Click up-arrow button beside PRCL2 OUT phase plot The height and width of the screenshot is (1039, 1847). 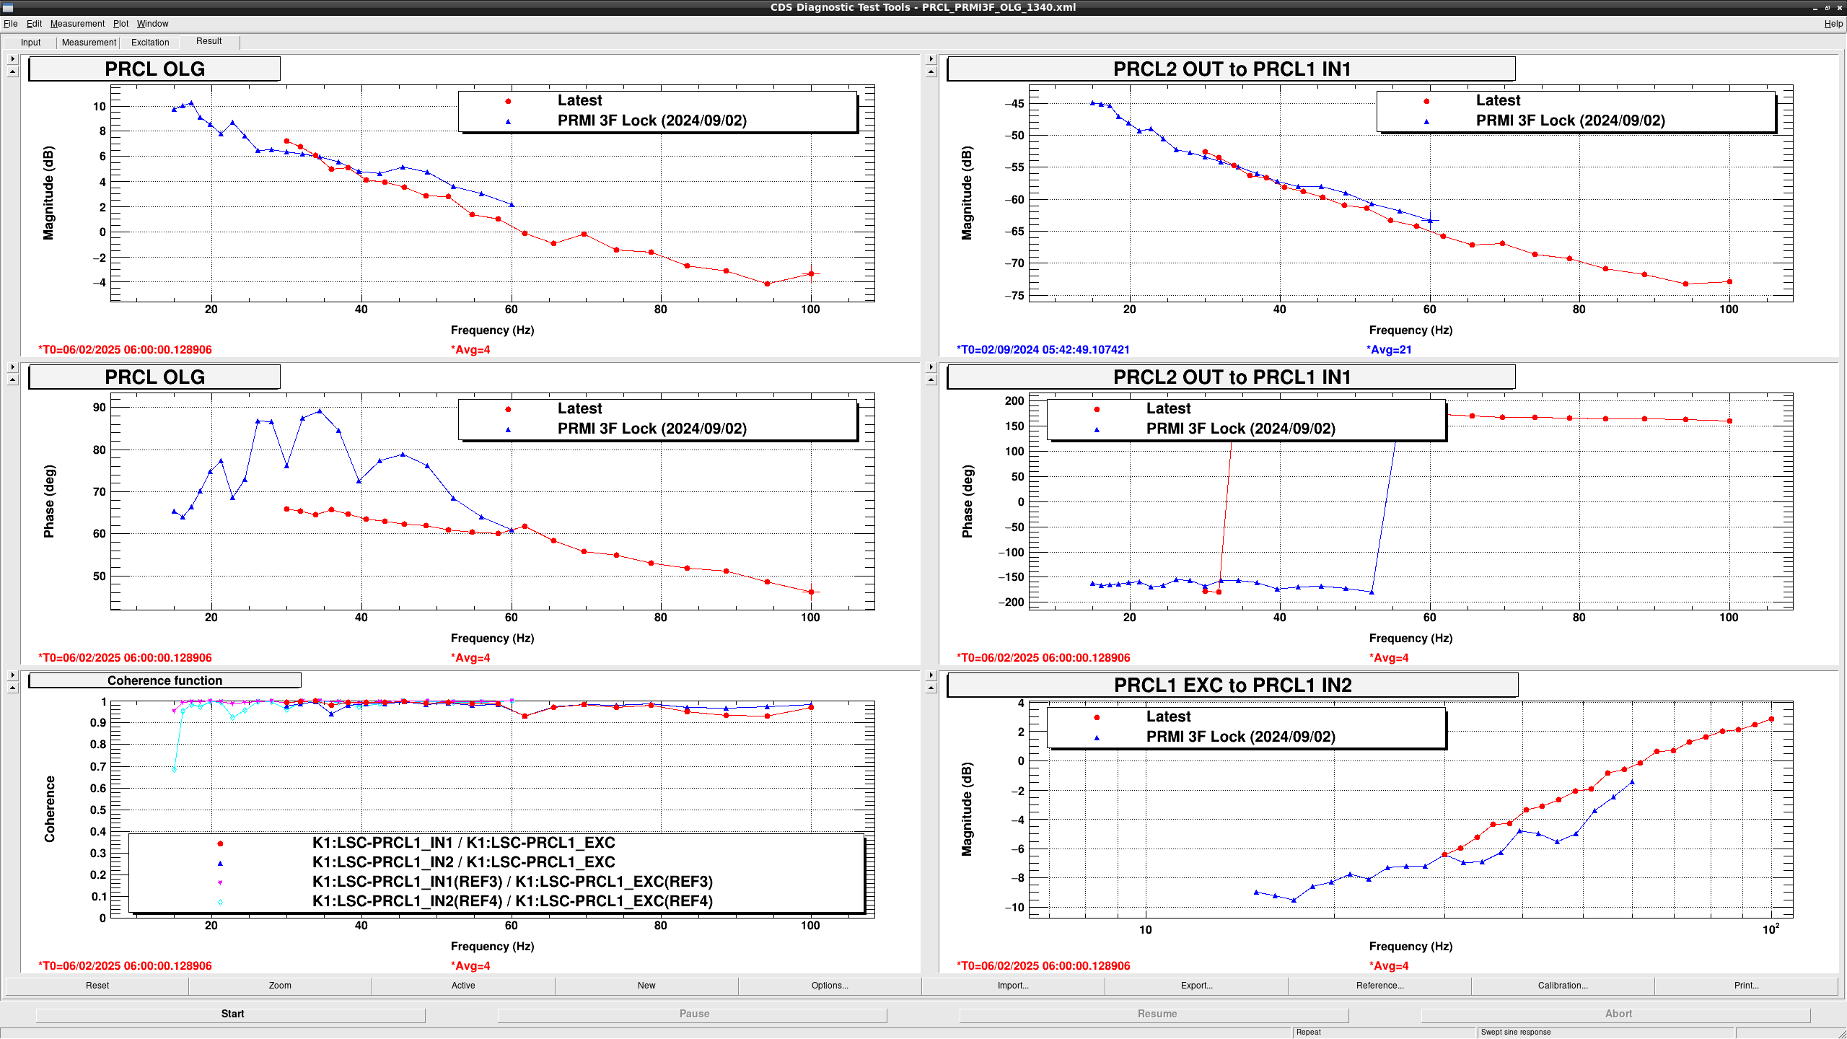[x=931, y=380]
